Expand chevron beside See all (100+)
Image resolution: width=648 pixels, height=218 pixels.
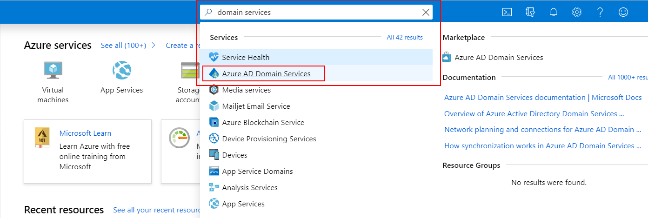(x=154, y=45)
